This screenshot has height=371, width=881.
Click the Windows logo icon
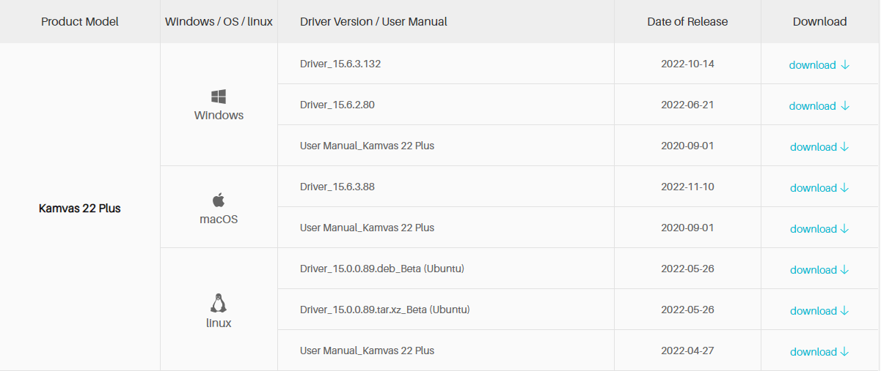219,97
